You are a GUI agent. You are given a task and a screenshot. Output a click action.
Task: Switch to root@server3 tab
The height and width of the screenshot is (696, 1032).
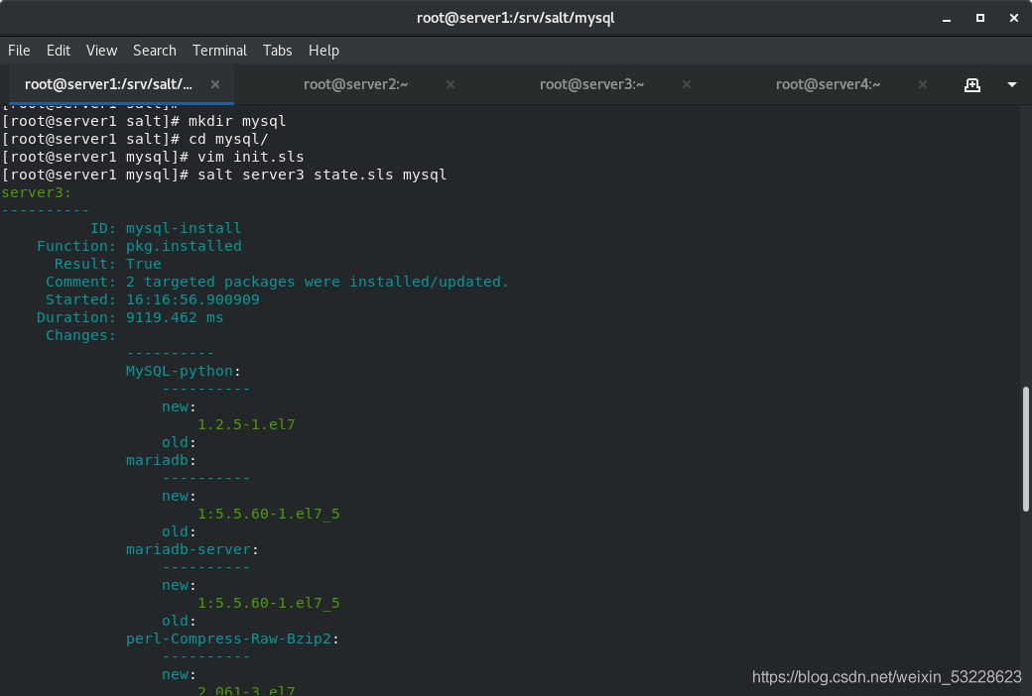[x=591, y=84]
